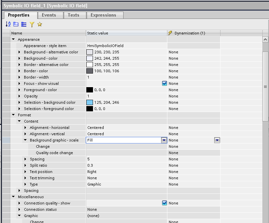Expand the Background - color property

click(x=20, y=58)
